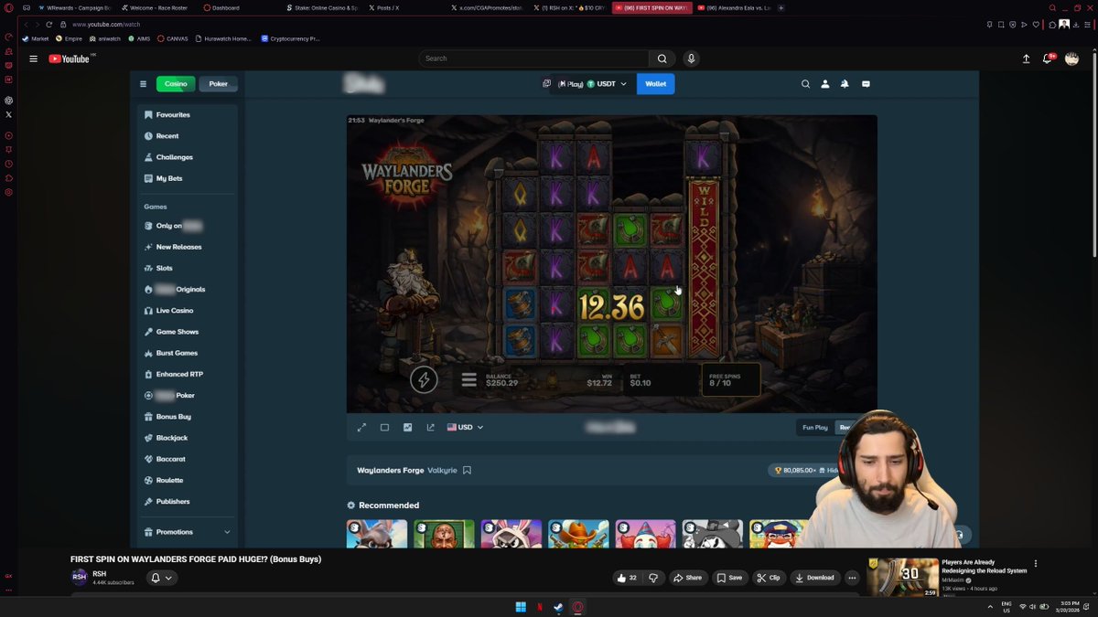Open subscription notification bell dropdown

162,578
